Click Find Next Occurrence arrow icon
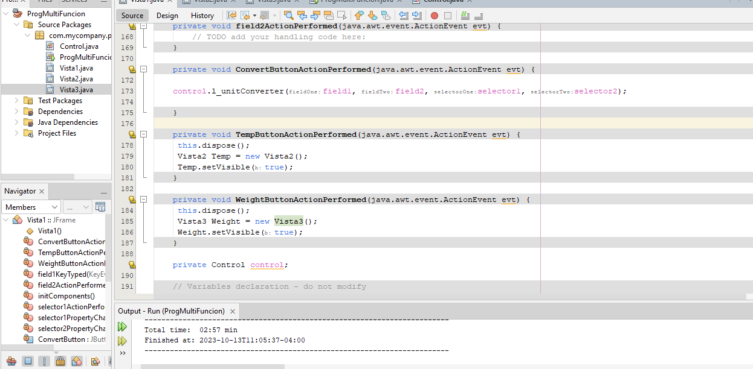 pos(315,15)
